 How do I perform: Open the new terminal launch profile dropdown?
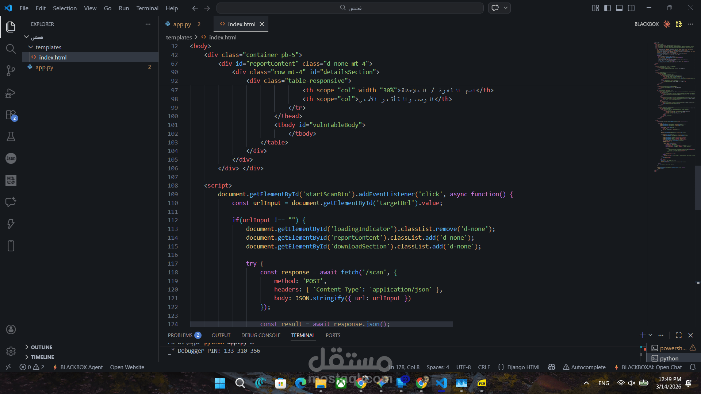651,335
